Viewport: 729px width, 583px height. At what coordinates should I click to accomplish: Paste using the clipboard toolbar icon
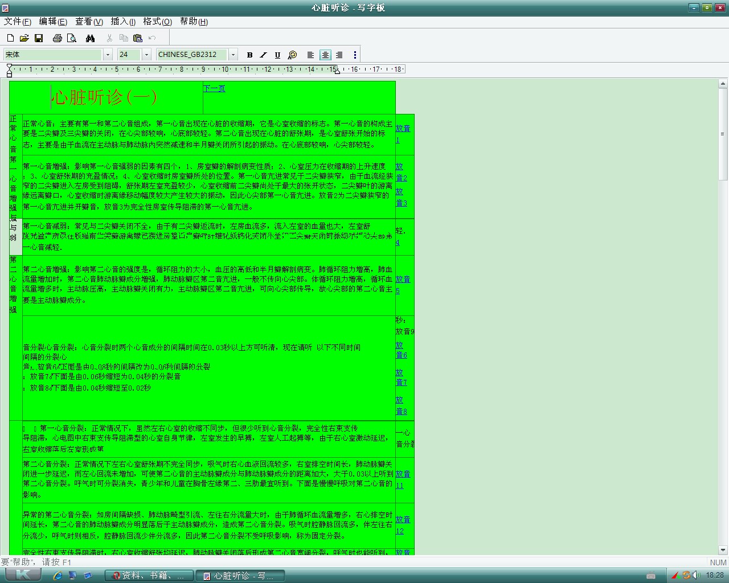(137, 38)
